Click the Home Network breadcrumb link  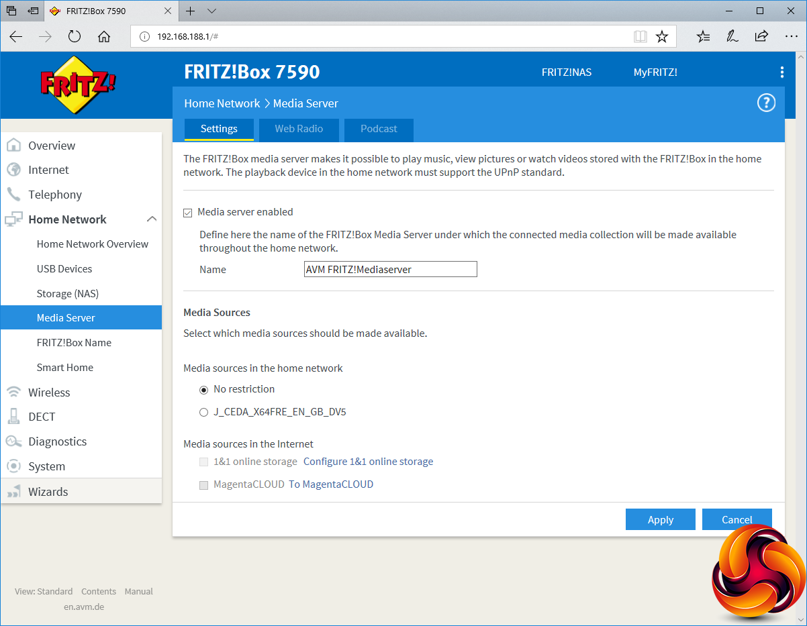222,103
